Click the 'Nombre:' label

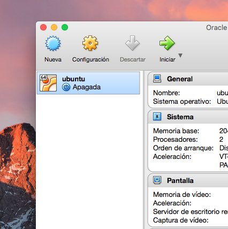coord(166,93)
